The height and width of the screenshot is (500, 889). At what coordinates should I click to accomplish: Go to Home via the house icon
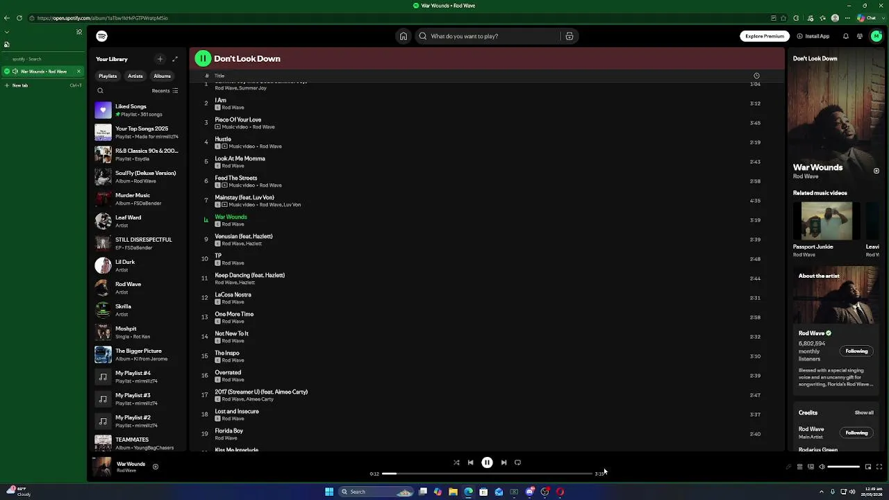(403, 36)
